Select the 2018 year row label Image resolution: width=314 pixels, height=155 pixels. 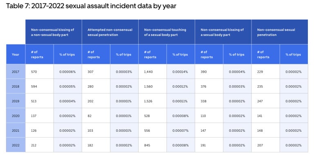click(16, 86)
